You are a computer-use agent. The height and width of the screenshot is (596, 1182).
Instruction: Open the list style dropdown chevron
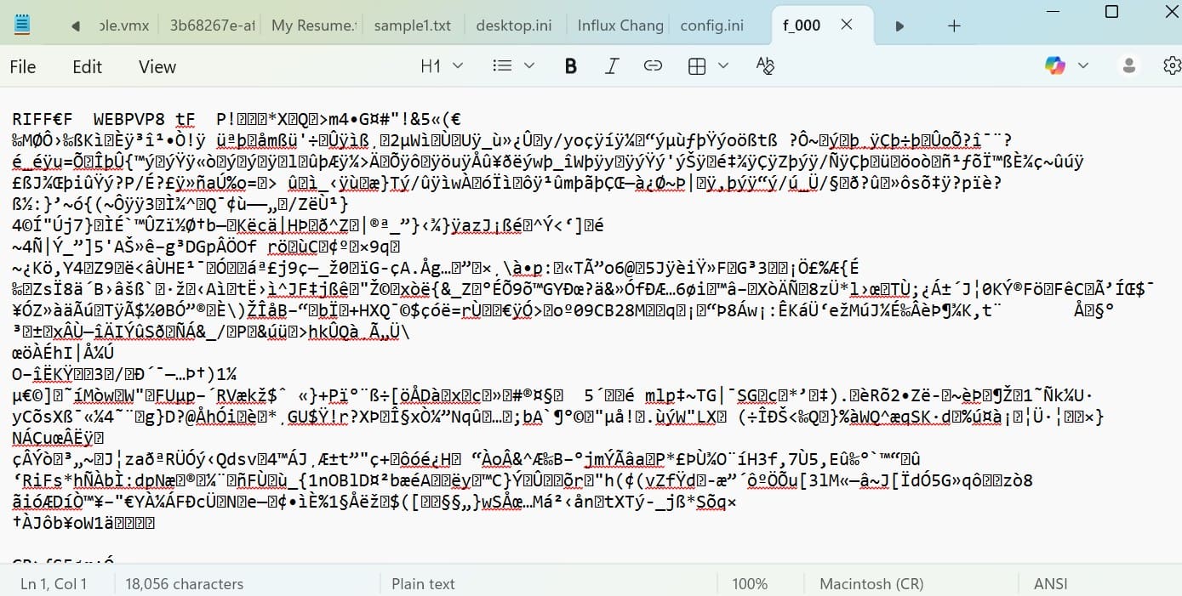[x=528, y=65]
